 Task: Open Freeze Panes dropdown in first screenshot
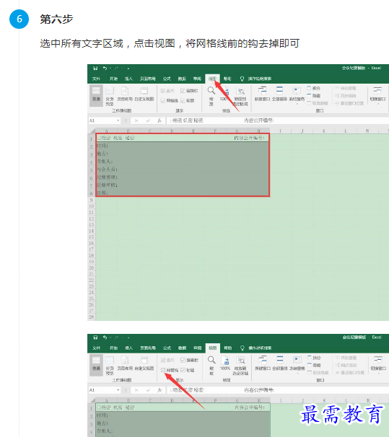297,95
